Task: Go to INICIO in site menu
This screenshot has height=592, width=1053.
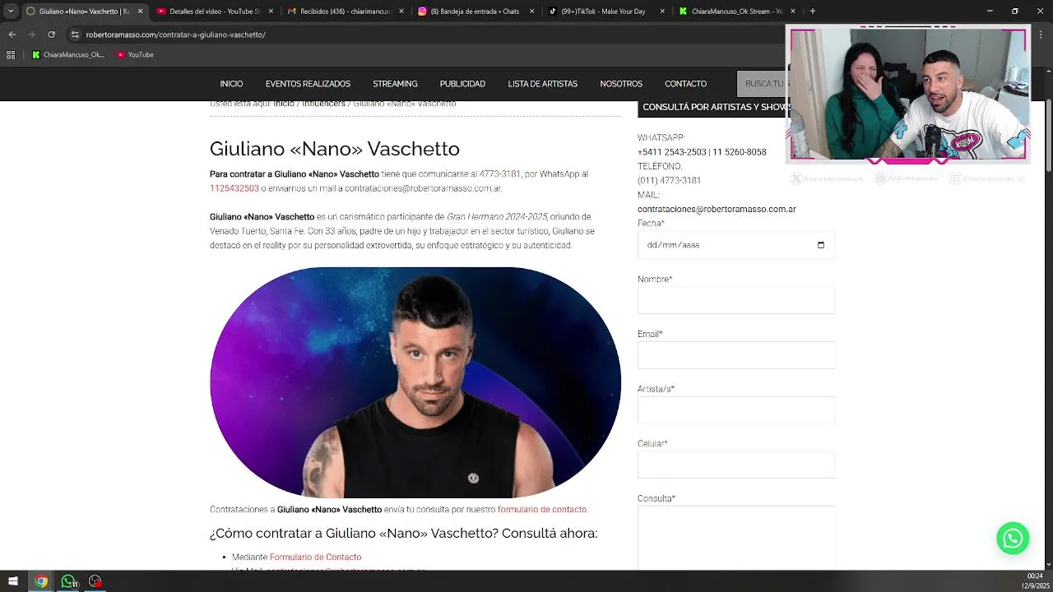Action: [x=231, y=84]
